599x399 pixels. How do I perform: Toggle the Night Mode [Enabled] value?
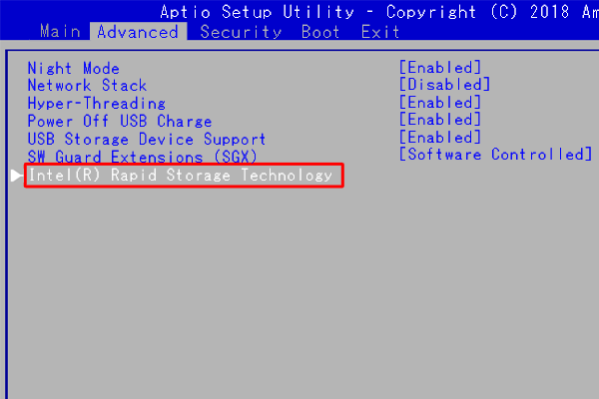439,68
